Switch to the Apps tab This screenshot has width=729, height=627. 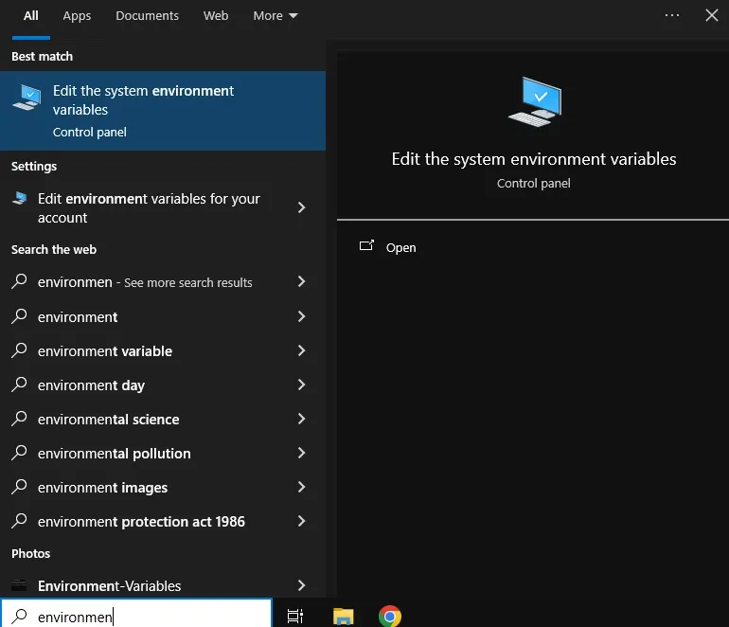click(77, 16)
